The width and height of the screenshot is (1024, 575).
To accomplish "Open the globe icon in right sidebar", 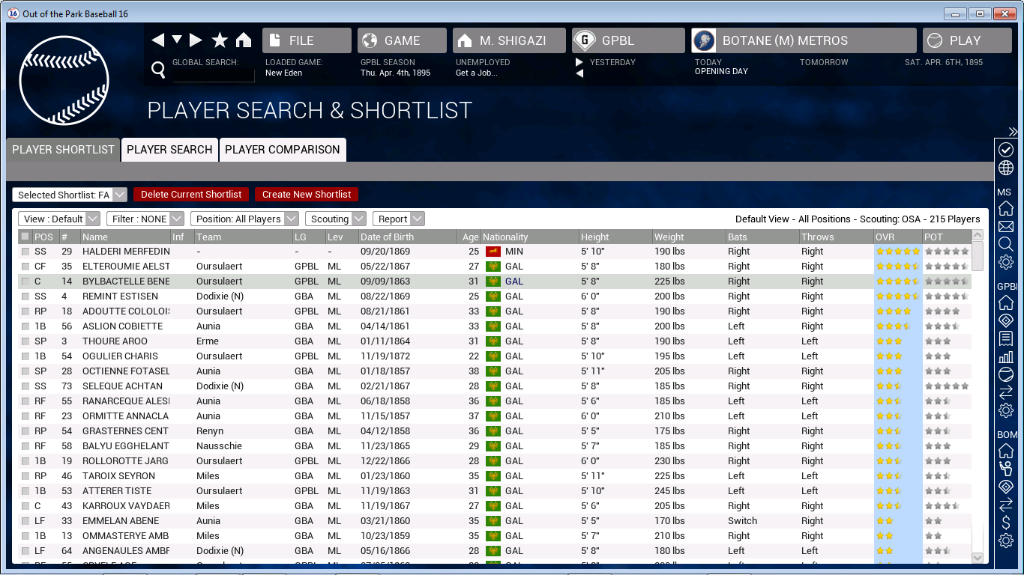I will point(1006,168).
